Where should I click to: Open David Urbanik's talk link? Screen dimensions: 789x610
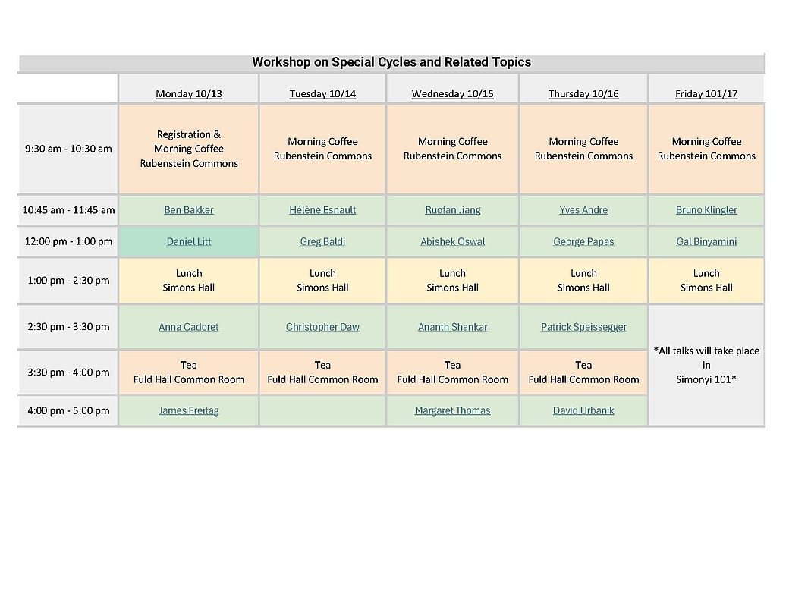click(x=583, y=410)
